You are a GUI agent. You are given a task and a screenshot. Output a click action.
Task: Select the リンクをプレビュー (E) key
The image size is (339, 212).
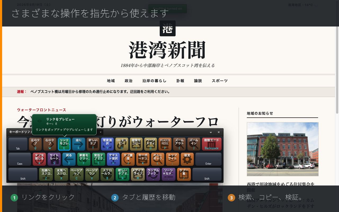[64, 144]
